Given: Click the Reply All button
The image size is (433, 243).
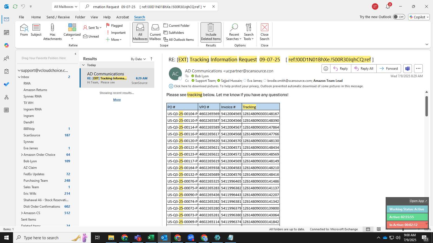Looking at the screenshot, I should (x=364, y=69).
